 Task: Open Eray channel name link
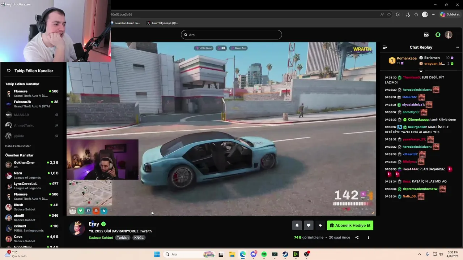94,224
